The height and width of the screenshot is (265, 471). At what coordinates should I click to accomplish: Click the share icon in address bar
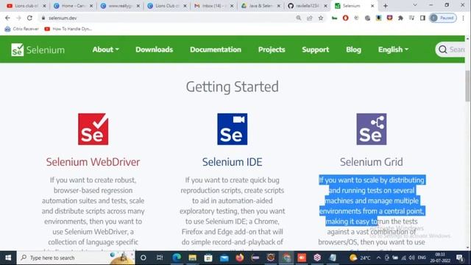pos(310,18)
